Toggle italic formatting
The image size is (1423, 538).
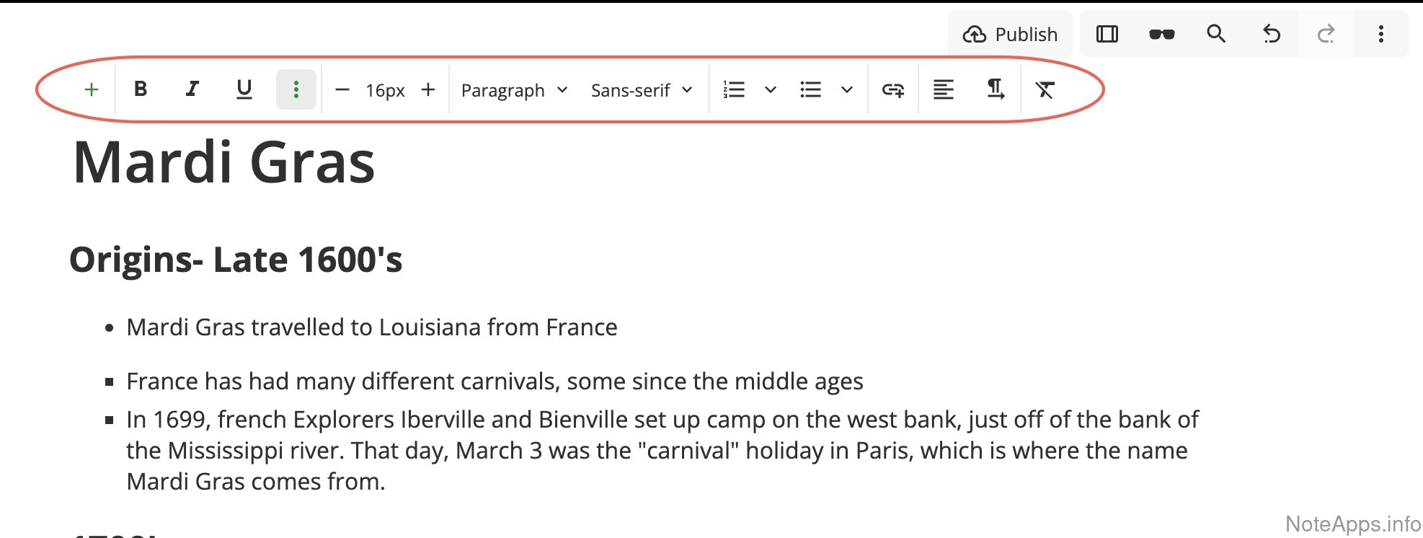192,89
